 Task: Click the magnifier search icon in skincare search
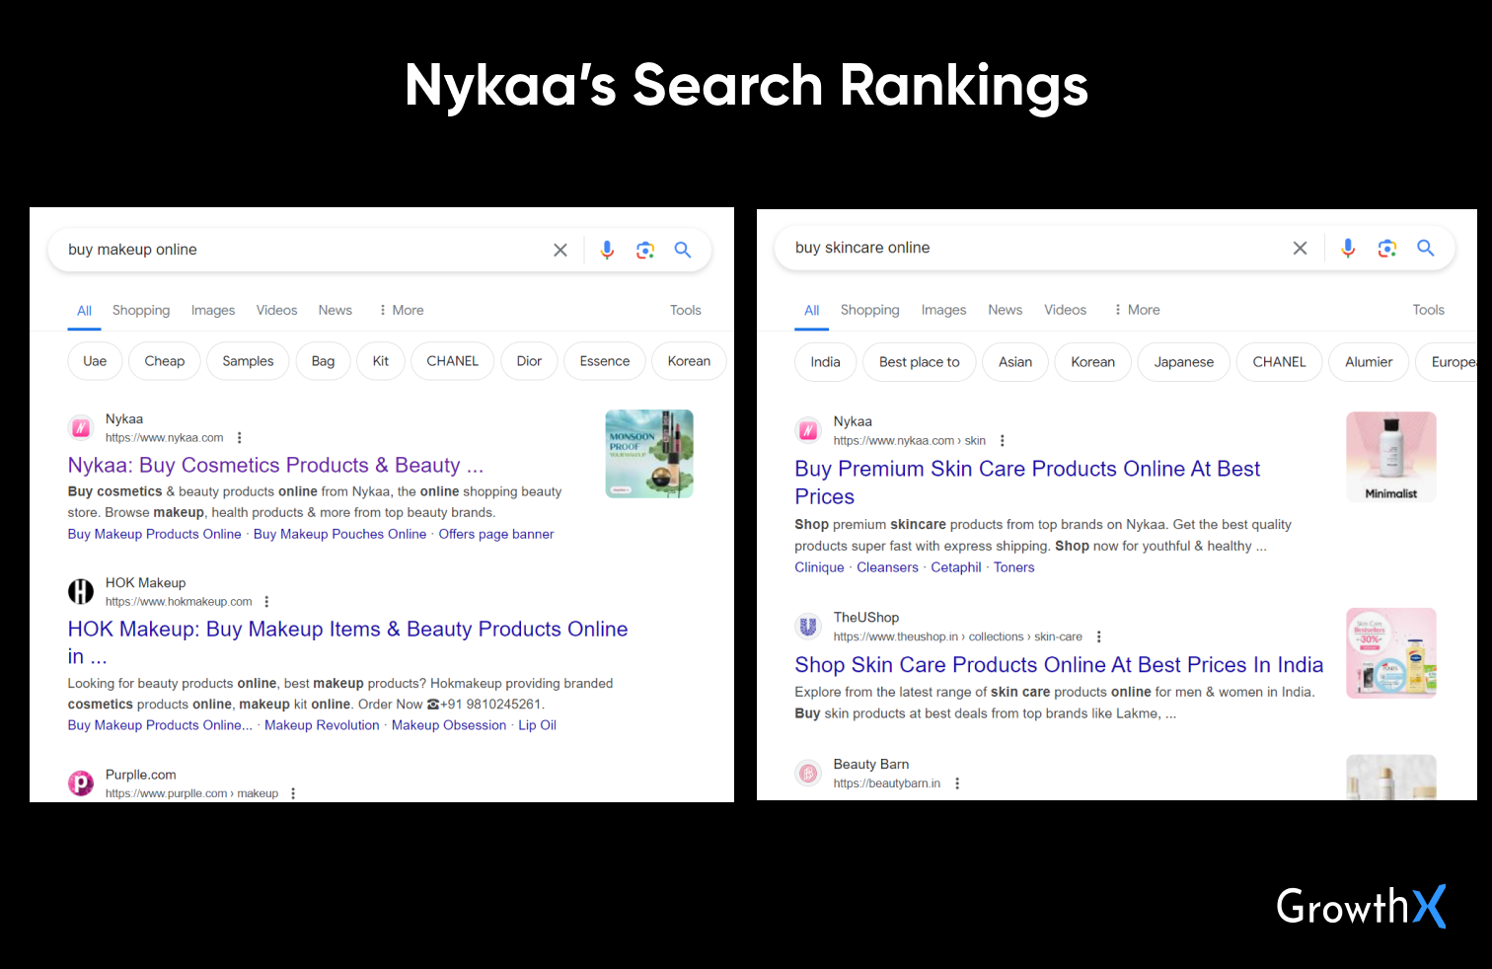(1425, 249)
